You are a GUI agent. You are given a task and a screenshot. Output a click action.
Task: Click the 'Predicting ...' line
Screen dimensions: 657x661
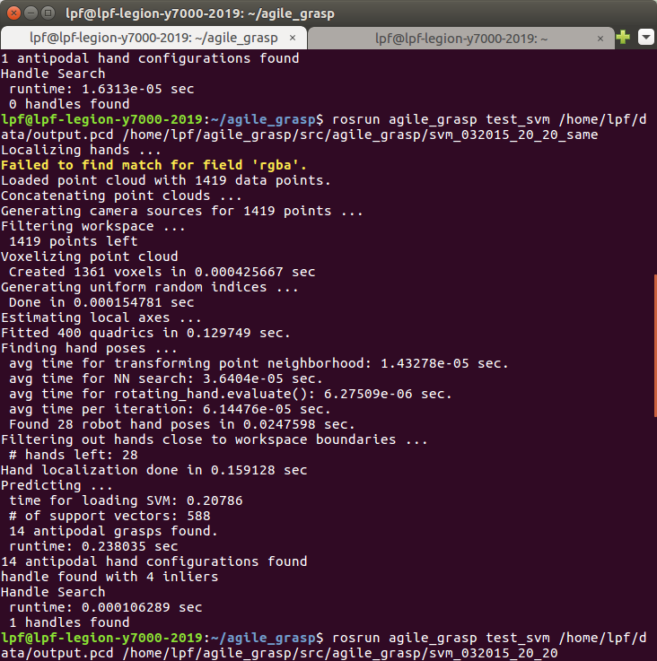pos(57,485)
